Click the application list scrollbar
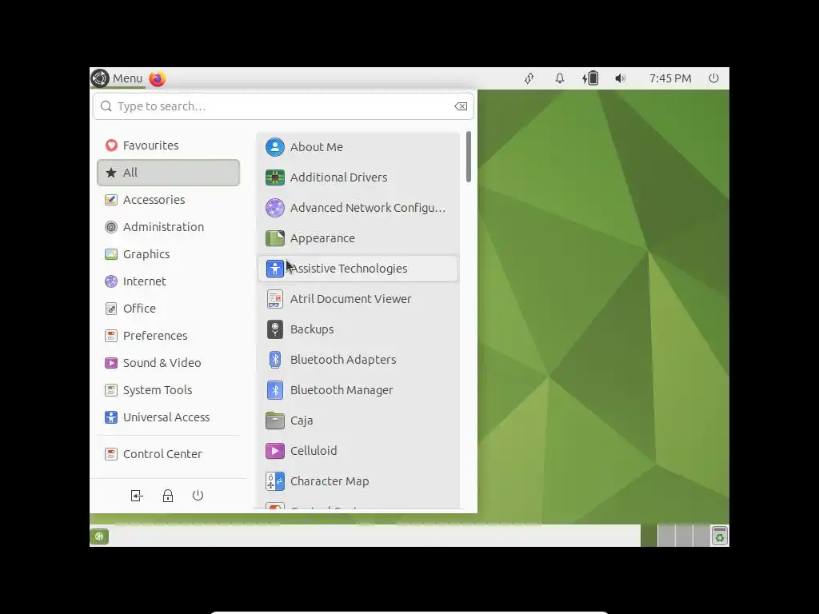Image resolution: width=819 pixels, height=614 pixels. pos(469,157)
